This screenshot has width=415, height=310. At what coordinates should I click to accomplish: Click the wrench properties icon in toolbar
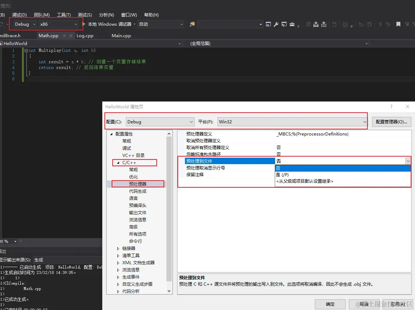coord(276,24)
